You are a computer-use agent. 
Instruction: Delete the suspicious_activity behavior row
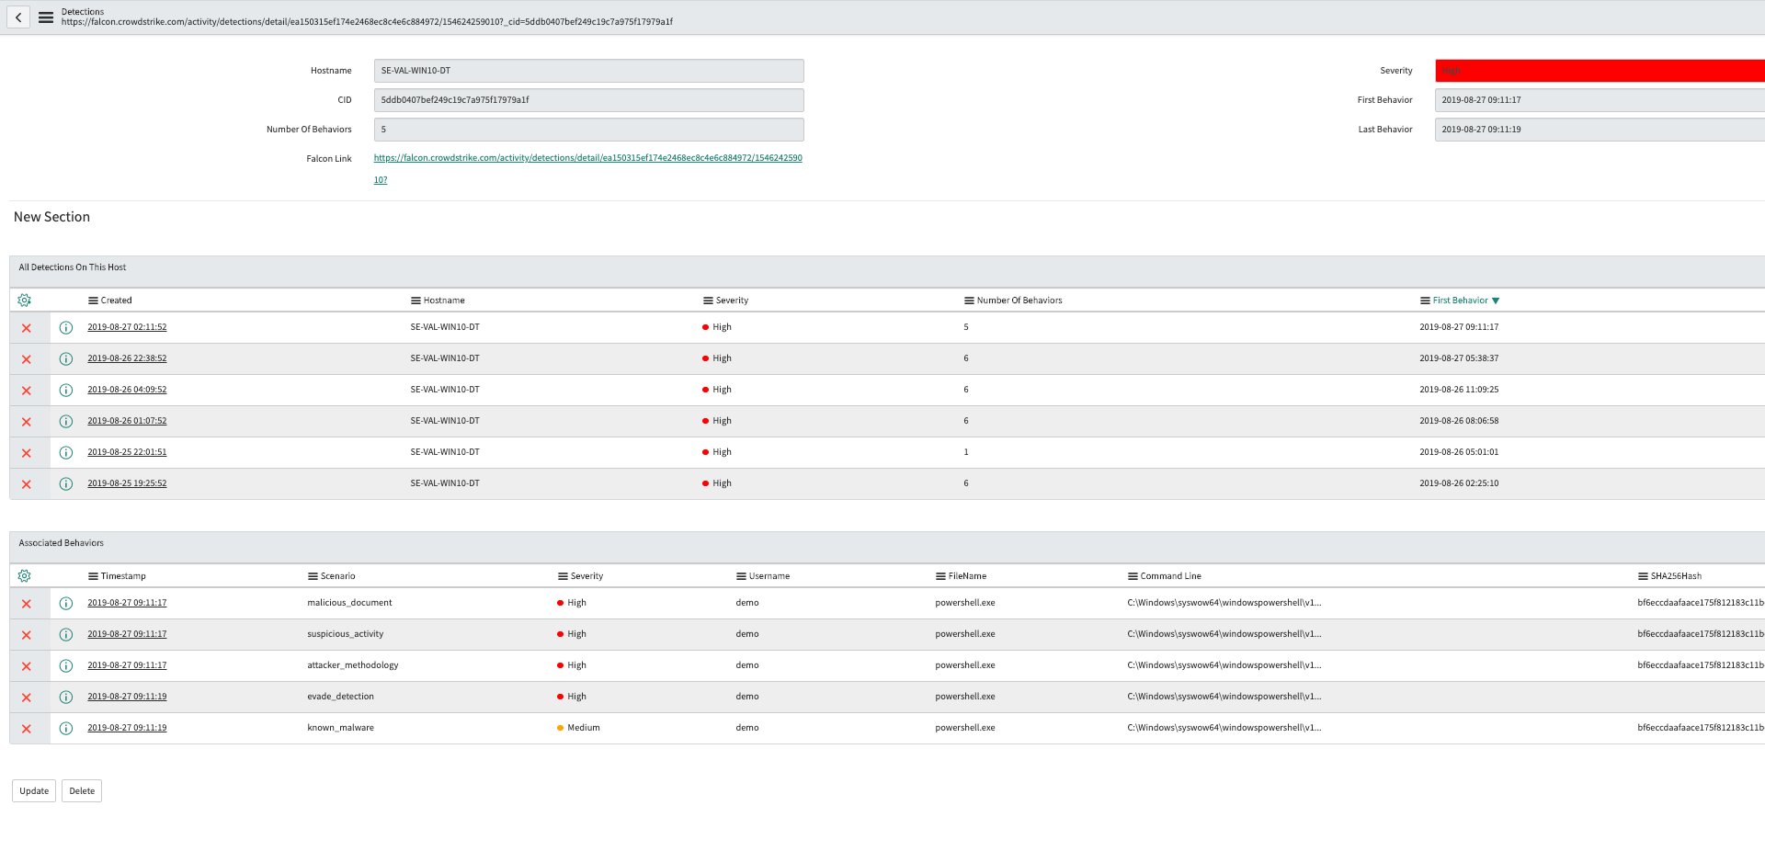27,635
